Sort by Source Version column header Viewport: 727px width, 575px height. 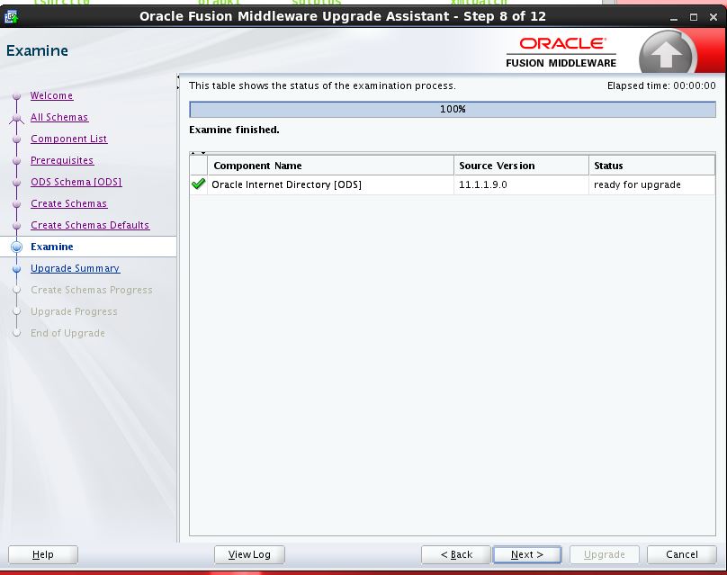pos(521,166)
